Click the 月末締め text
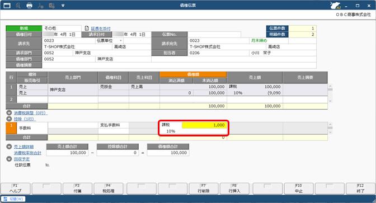376x203 pixels. click(x=259, y=40)
